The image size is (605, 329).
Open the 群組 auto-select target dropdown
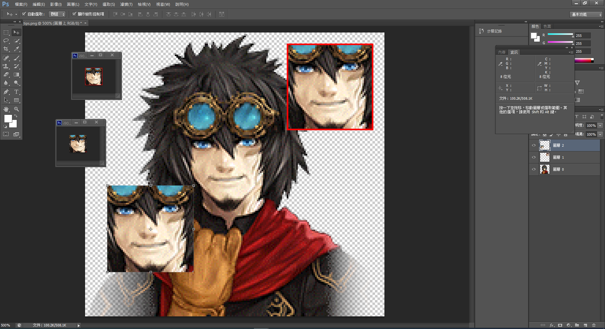(x=57, y=14)
